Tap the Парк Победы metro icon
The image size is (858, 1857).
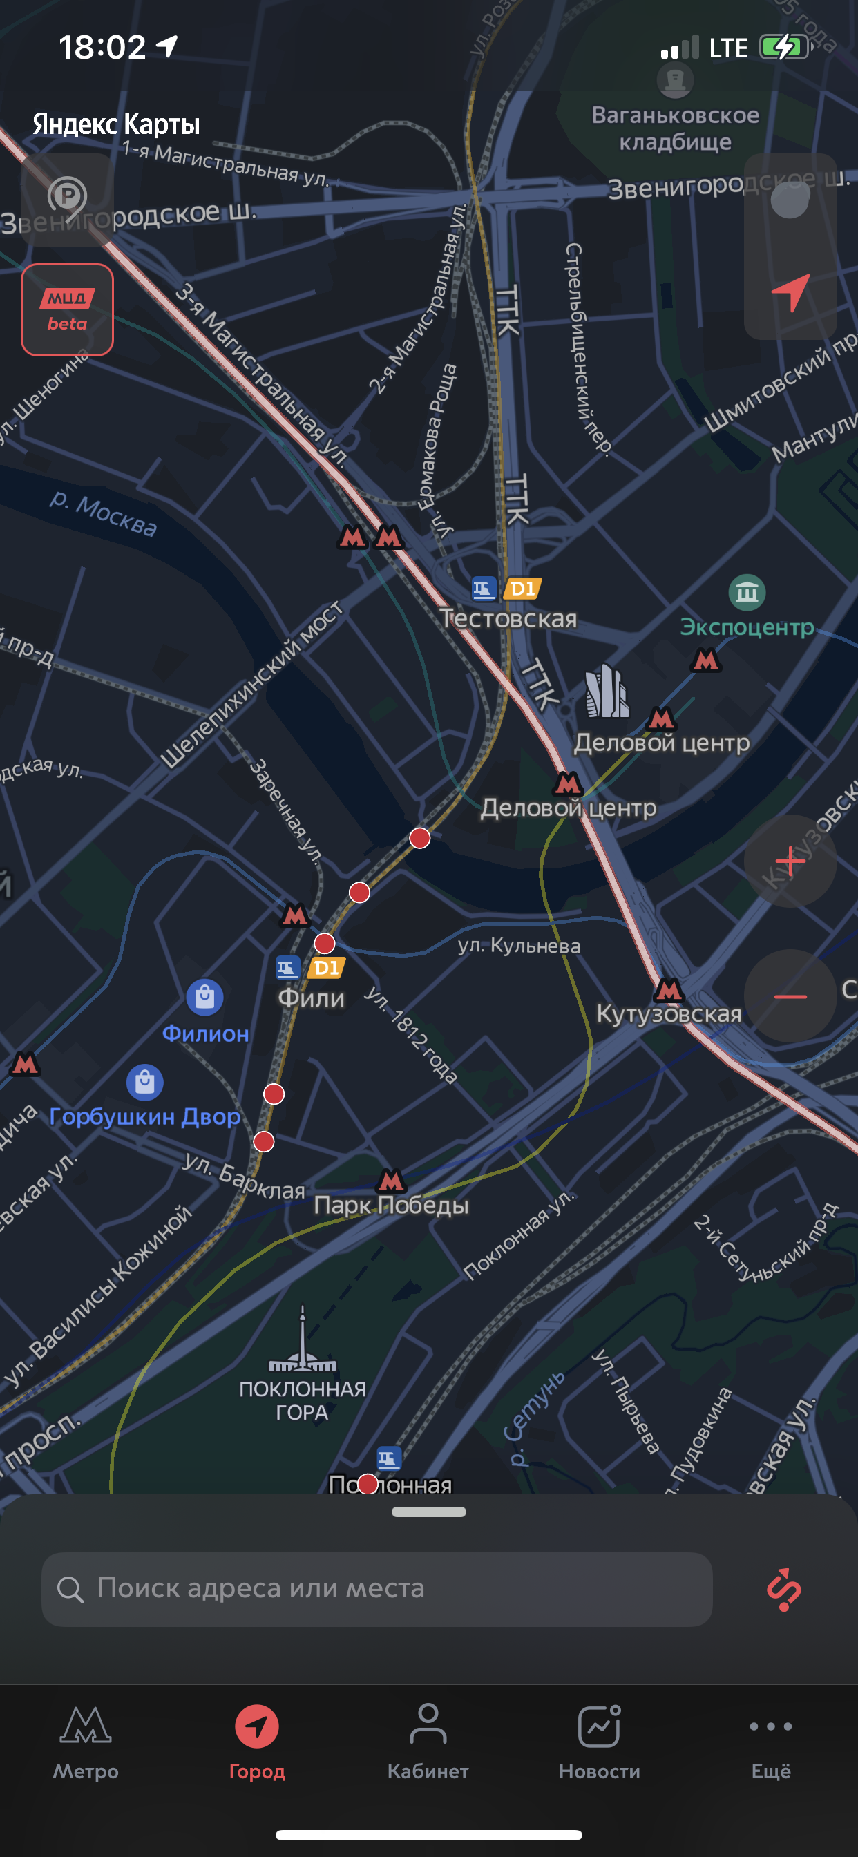coord(391,1180)
